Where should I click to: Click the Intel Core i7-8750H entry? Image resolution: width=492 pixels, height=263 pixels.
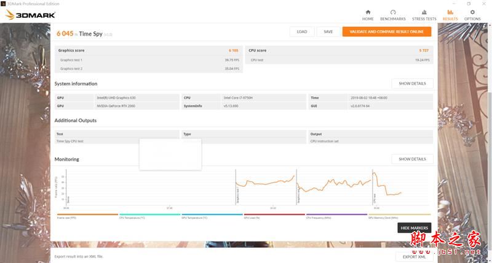[238, 98]
